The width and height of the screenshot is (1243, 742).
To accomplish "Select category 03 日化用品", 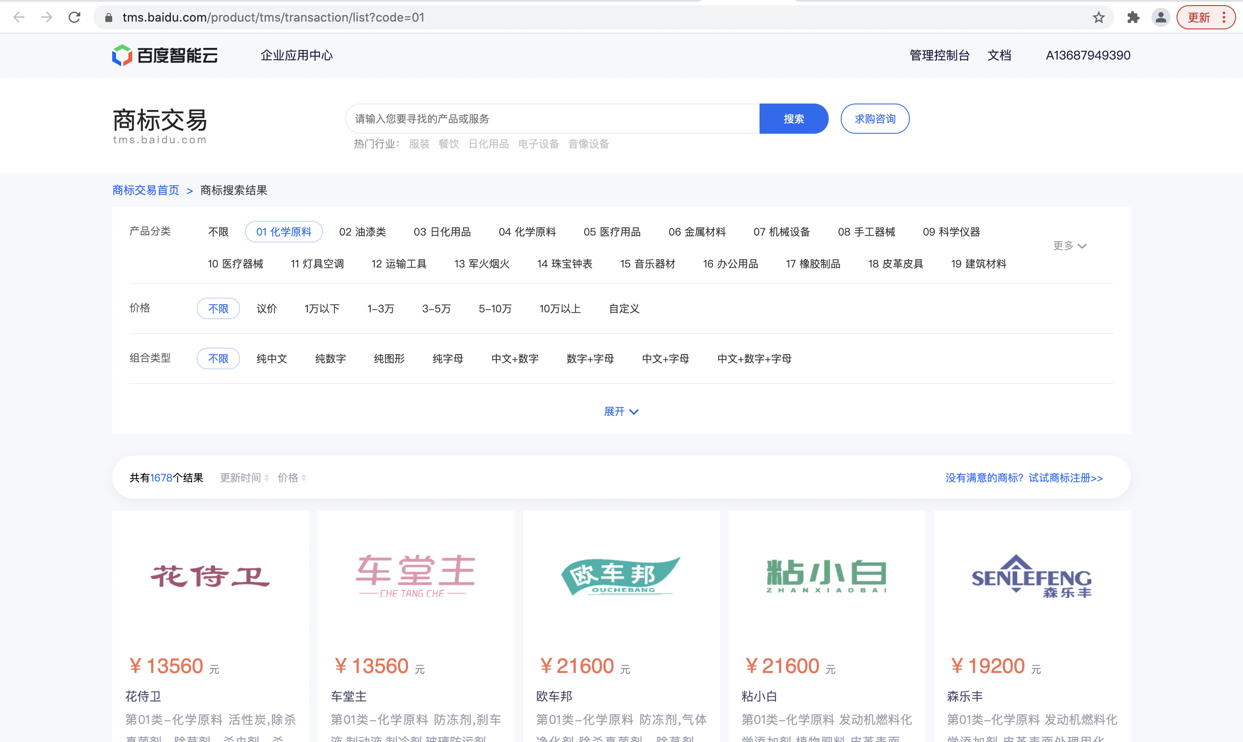I will coord(442,232).
